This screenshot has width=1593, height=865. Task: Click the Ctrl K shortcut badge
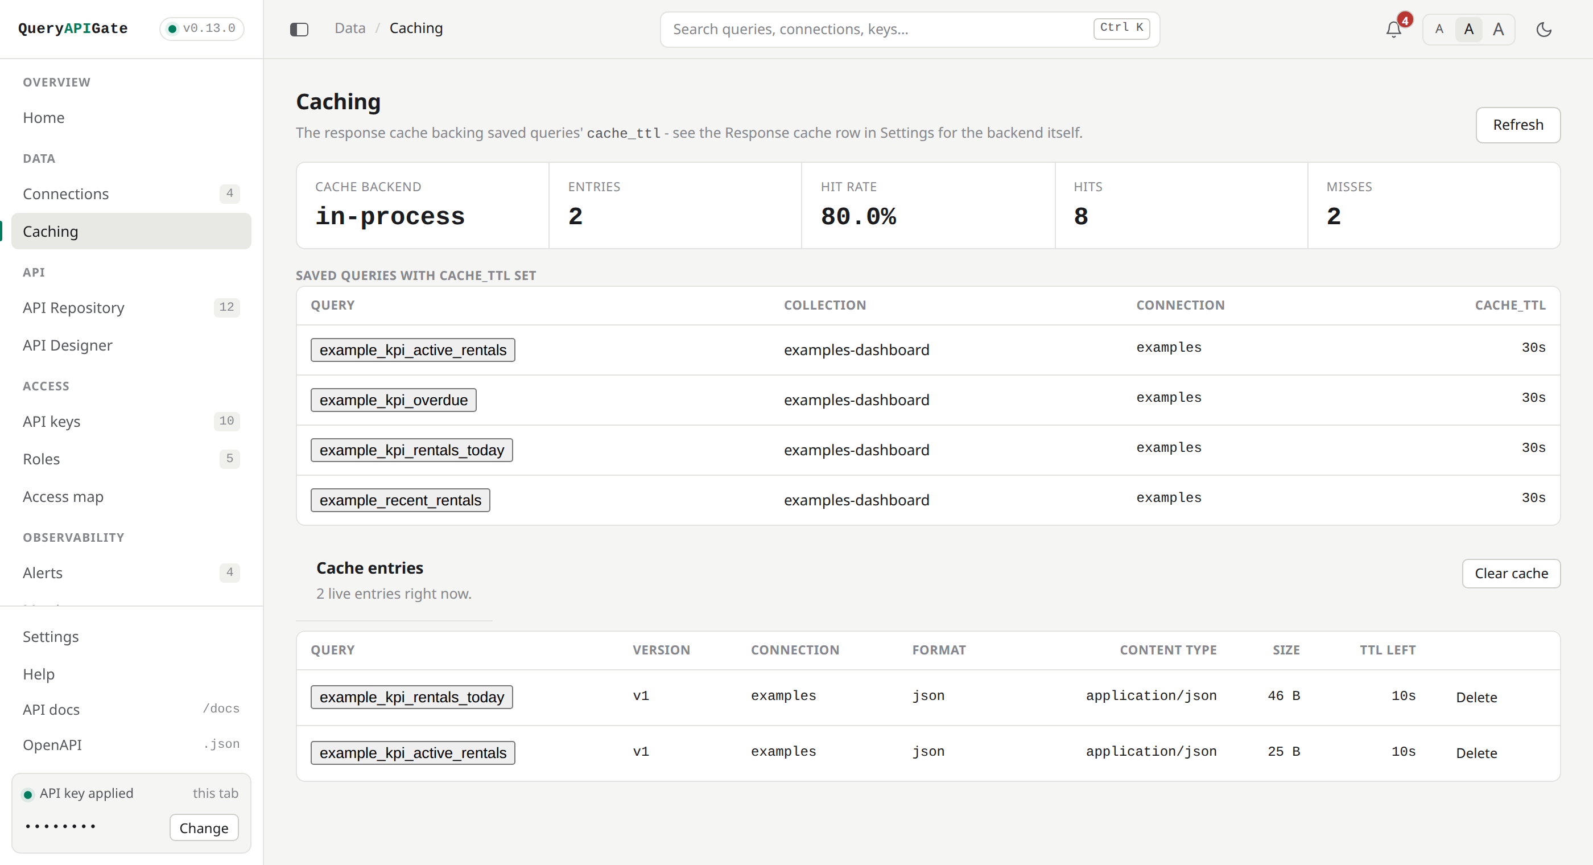click(1121, 28)
